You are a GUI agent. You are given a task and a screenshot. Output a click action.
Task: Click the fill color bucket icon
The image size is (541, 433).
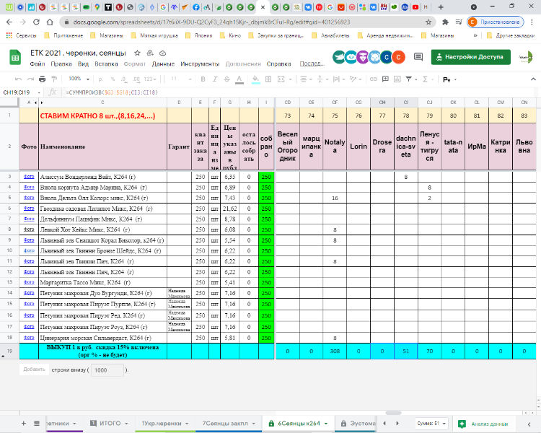pyautogui.click(x=256, y=79)
